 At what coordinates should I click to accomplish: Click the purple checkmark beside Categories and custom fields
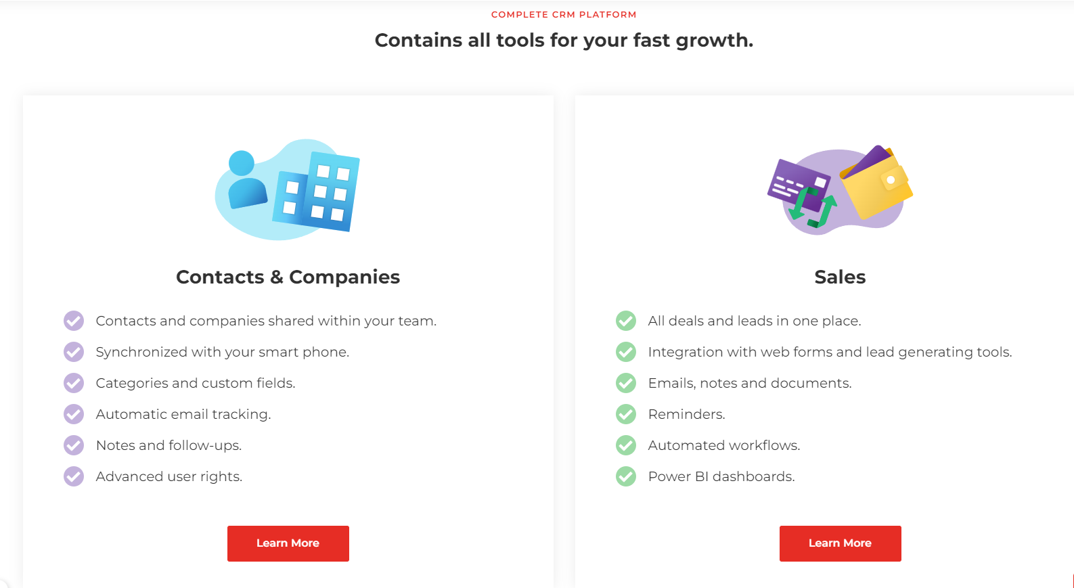[74, 383]
